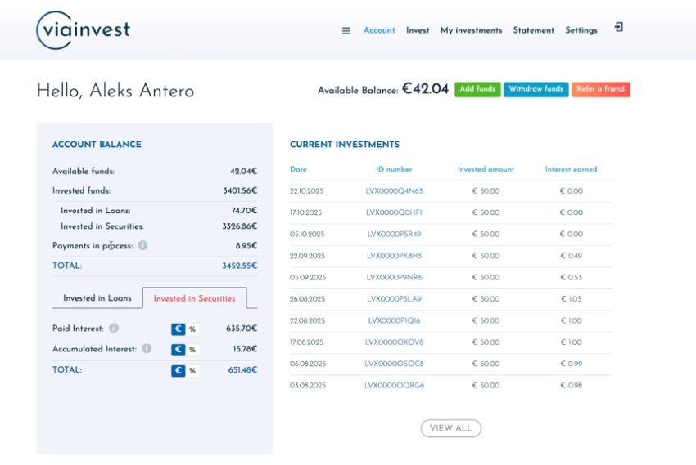Open investment LVX0000P3LA9
696x465 pixels.
[x=394, y=299]
